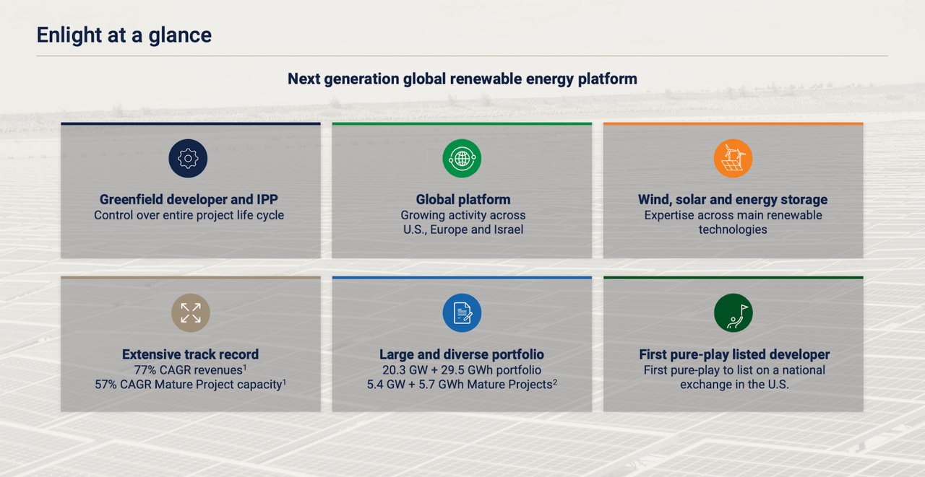Click the navy gear icon above Greenfield developer
925x477 pixels.
[188, 158]
